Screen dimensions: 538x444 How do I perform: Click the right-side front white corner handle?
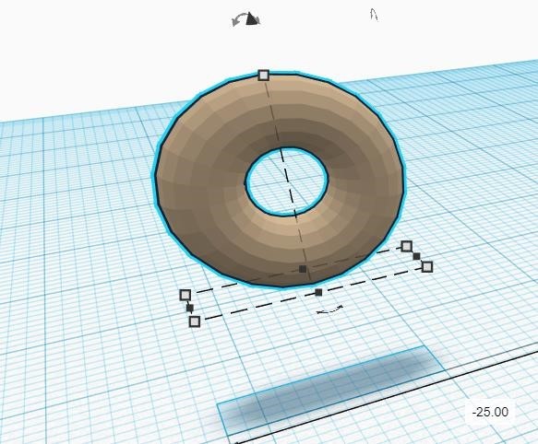[x=427, y=266]
